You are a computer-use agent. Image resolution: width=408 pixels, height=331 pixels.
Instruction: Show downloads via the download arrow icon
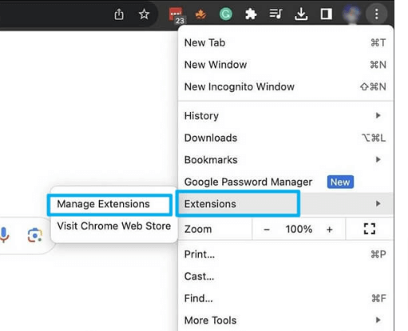coord(301,14)
